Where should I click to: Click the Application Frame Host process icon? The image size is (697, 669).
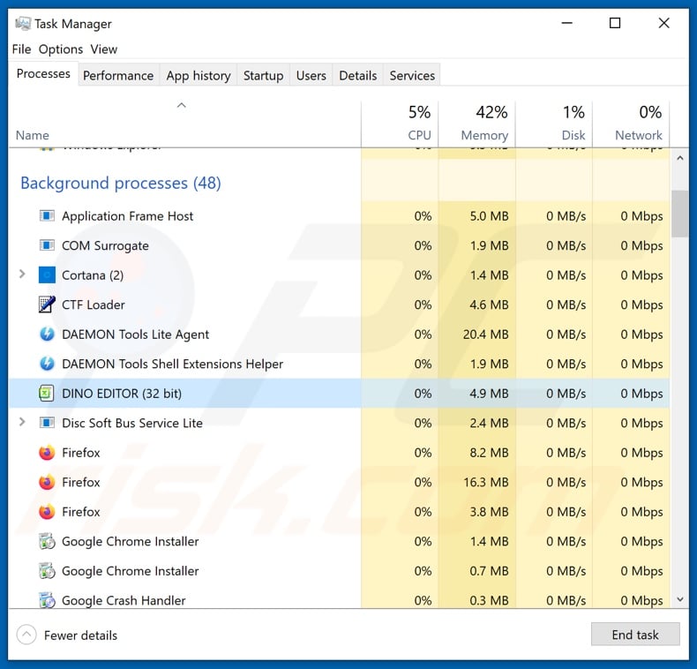(x=47, y=216)
